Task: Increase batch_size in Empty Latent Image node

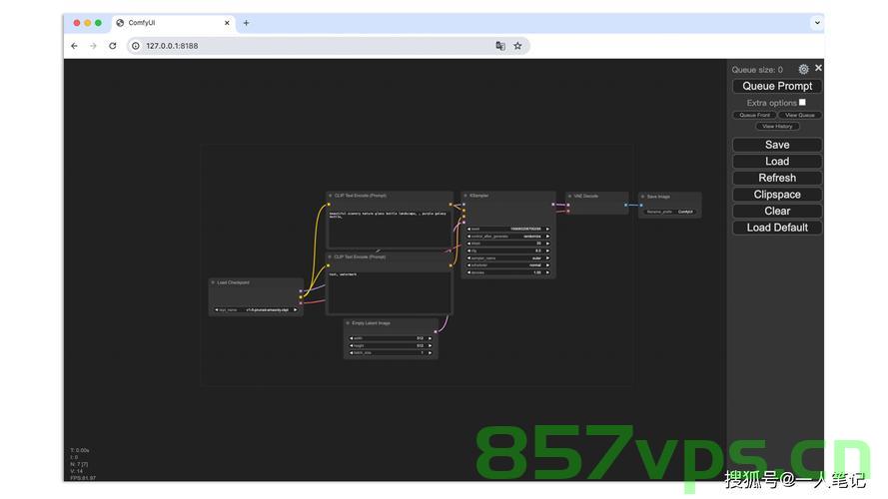Action: pos(430,353)
